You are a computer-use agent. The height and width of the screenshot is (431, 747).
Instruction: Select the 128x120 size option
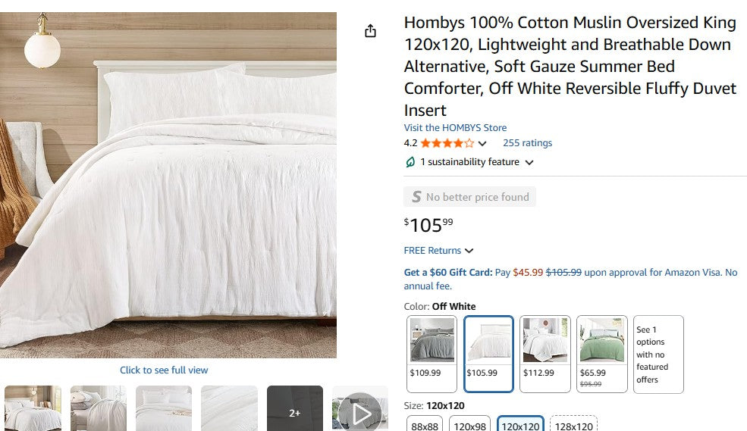pyautogui.click(x=573, y=426)
